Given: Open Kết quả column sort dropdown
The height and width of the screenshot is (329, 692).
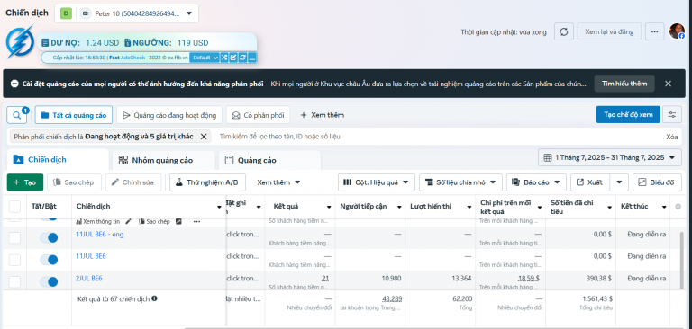Looking at the screenshot, I should pyautogui.click(x=329, y=207).
